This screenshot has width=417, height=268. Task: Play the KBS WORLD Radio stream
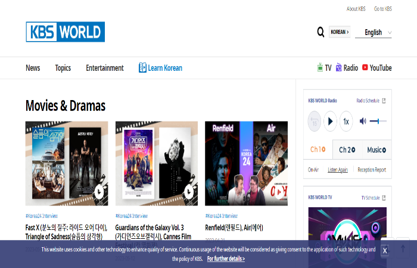[330, 121]
